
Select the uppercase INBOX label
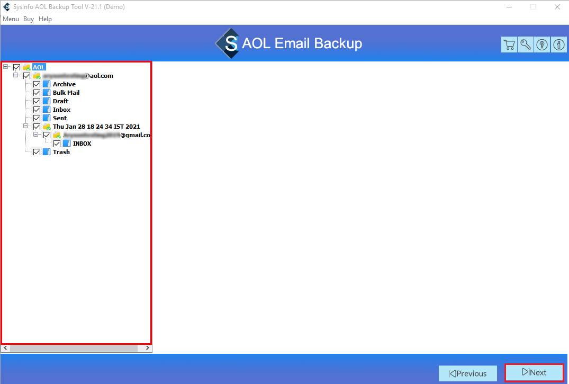82,144
